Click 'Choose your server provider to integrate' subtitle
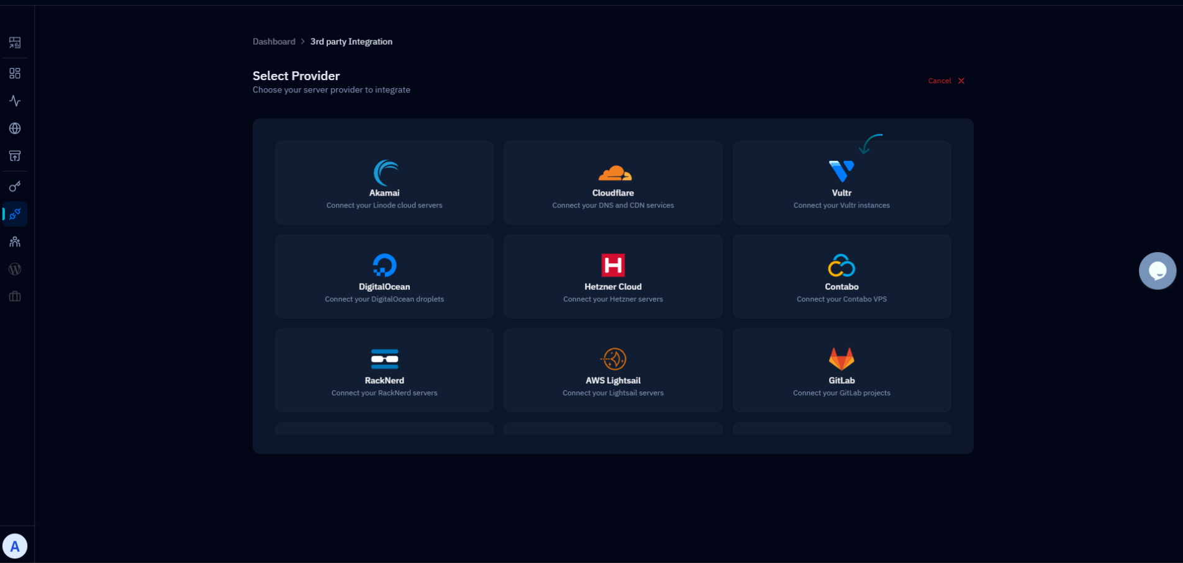The image size is (1183, 563). point(332,90)
